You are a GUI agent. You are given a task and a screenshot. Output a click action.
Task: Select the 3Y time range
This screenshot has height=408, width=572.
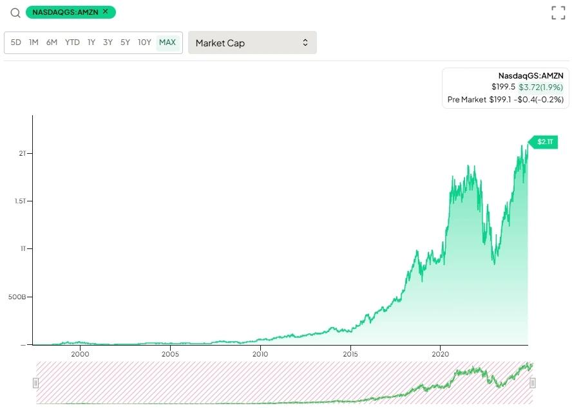click(108, 42)
